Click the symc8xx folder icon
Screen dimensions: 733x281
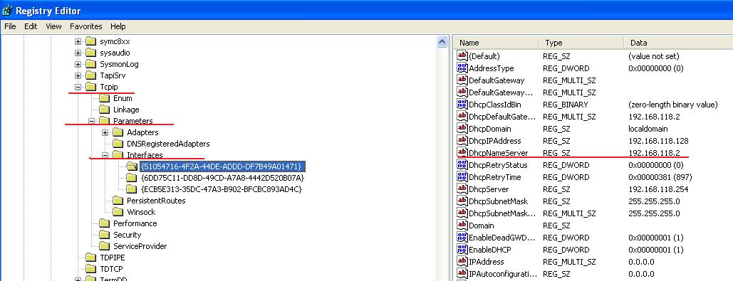point(91,41)
